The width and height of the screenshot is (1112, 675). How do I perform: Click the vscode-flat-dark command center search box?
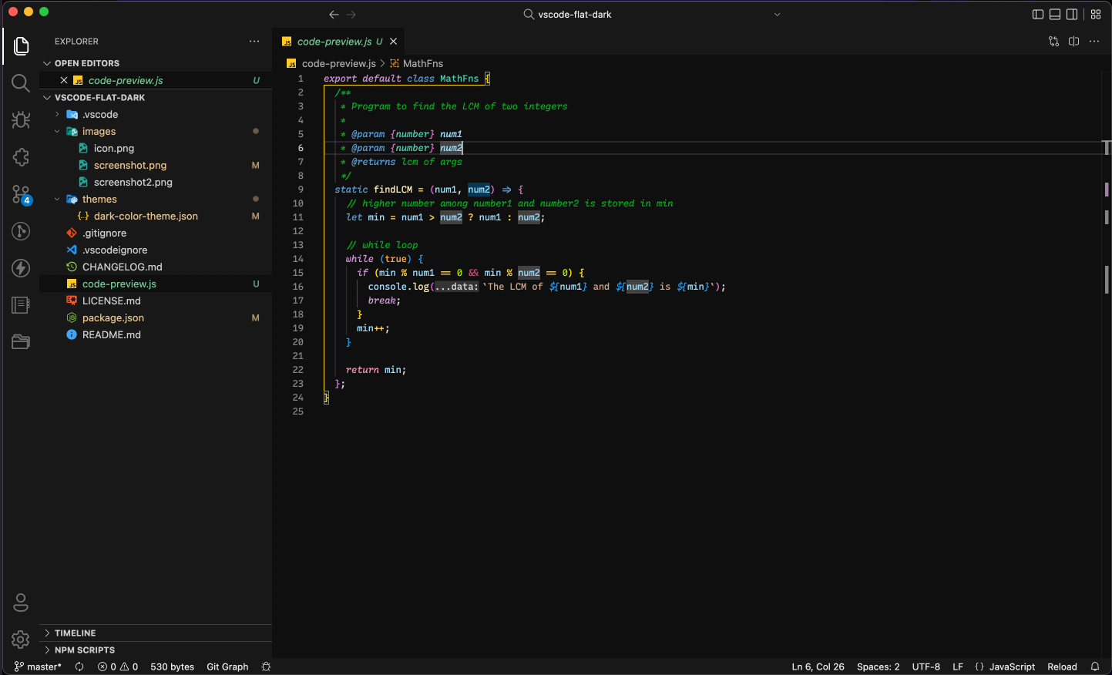tap(652, 15)
